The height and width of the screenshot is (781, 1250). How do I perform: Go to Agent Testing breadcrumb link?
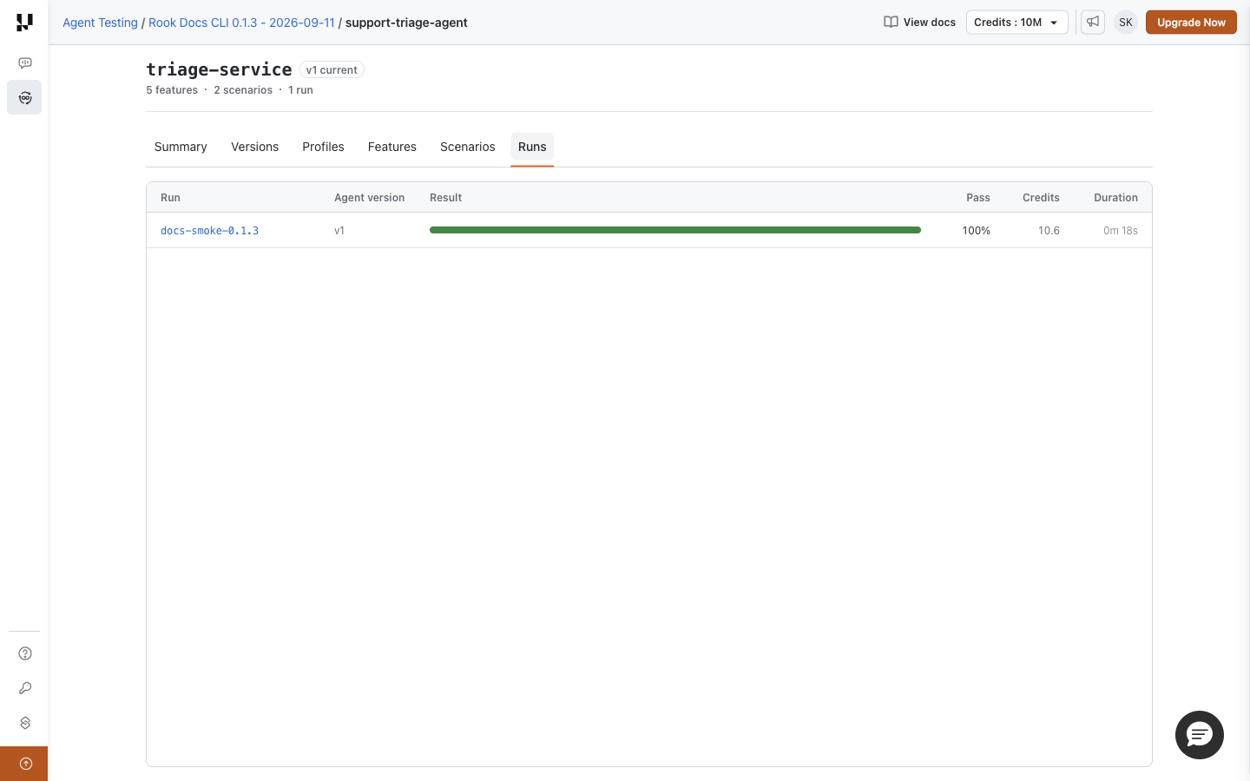[x=100, y=23]
